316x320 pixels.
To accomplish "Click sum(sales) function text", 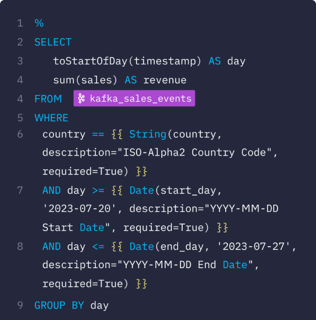I will point(85,80).
